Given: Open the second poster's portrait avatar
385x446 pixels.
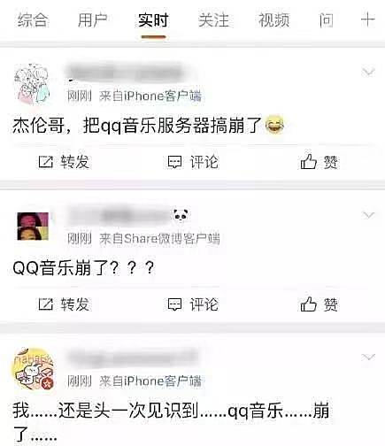Looking at the screenshot, I should click(x=33, y=227).
